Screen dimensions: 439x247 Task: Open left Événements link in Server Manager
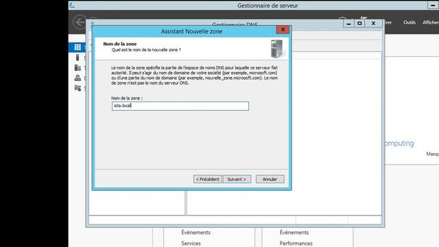pos(195,233)
